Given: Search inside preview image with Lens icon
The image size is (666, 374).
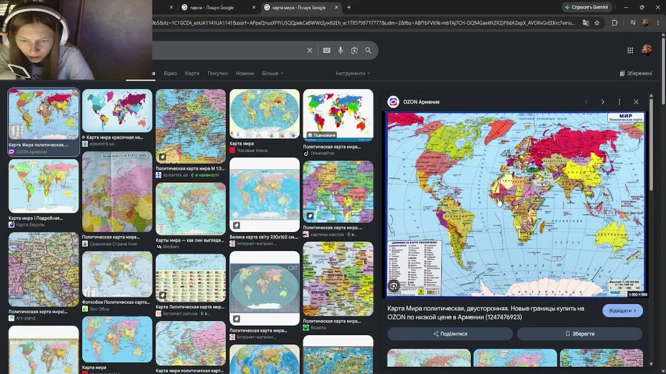Looking at the screenshot, I should point(394,286).
